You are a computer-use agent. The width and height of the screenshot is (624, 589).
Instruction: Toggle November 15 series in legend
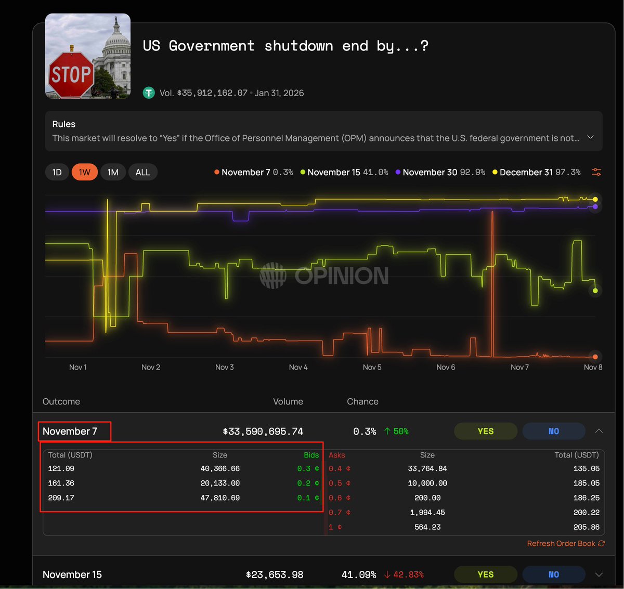[x=344, y=172]
